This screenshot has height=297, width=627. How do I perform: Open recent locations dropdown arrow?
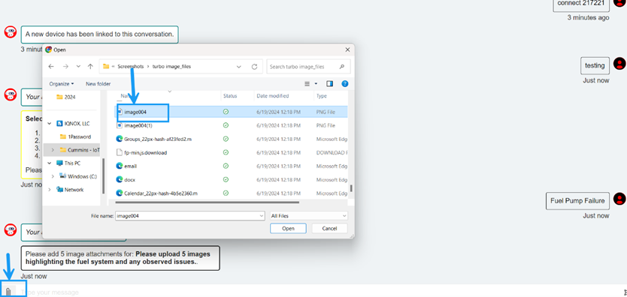78,67
